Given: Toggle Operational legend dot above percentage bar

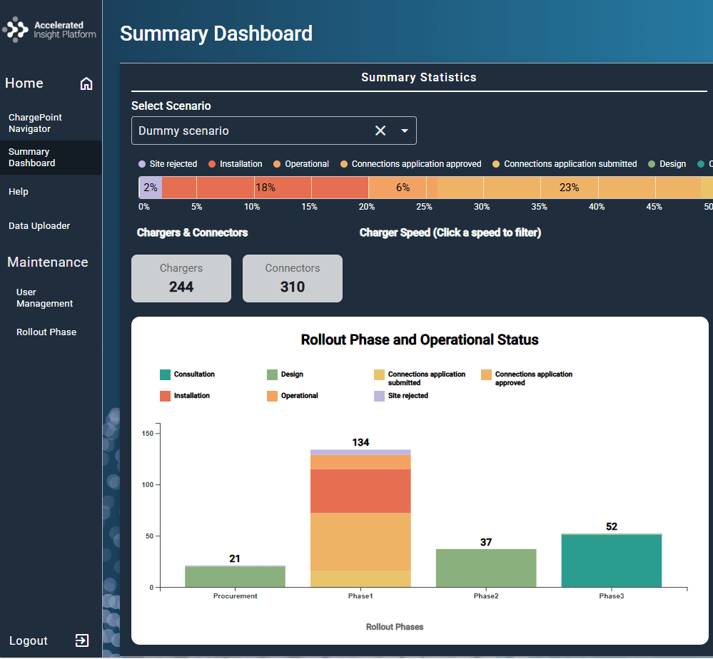Looking at the screenshot, I should (276, 164).
